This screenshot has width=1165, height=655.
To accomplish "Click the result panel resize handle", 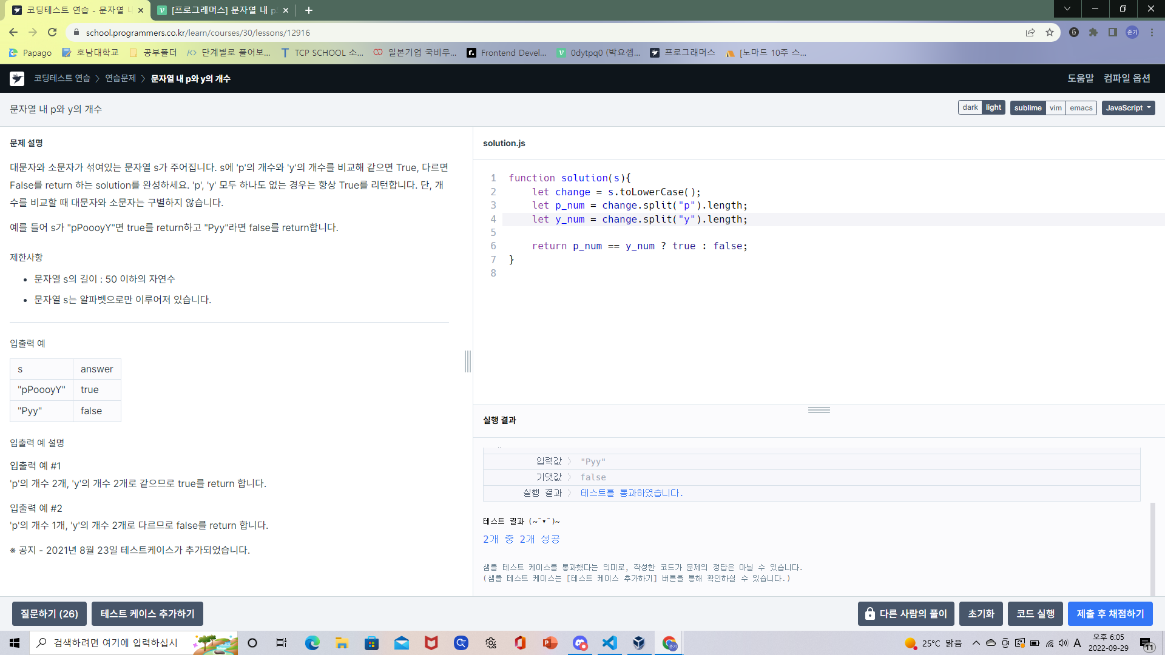I will [x=819, y=410].
